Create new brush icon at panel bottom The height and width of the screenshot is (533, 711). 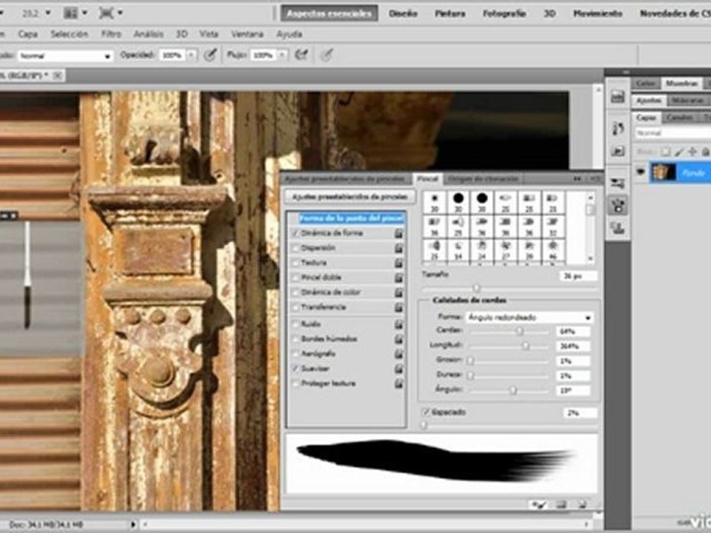click(x=582, y=504)
